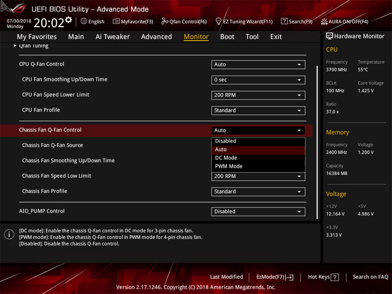The width and height of the screenshot is (392, 294).
Task: Collapse the Chassis Fan Q-Fan Control dropdown
Action: coord(258,131)
